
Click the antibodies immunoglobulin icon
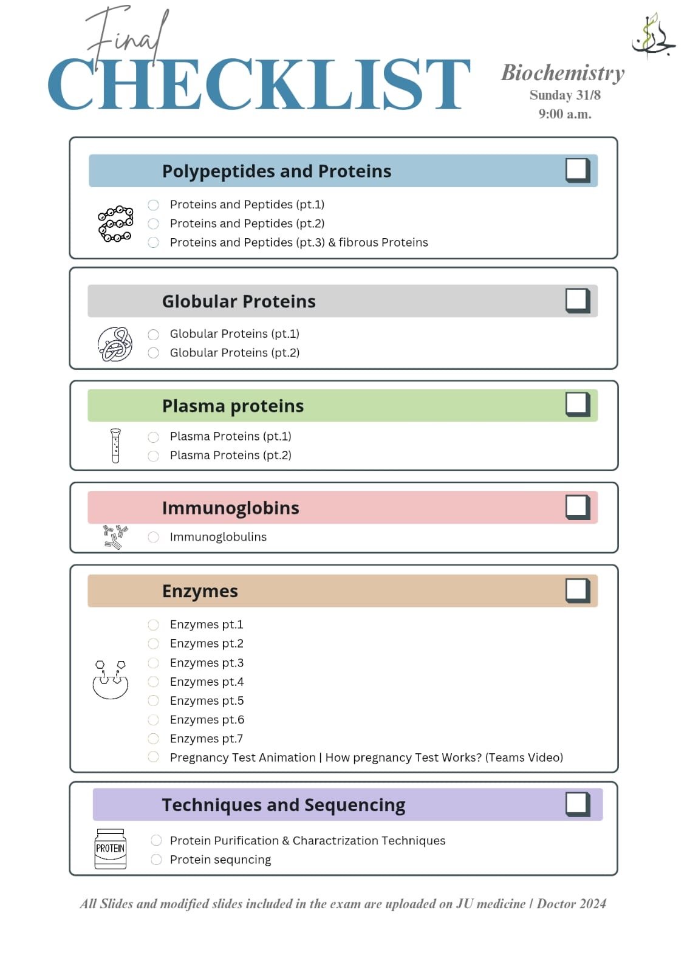(x=115, y=537)
